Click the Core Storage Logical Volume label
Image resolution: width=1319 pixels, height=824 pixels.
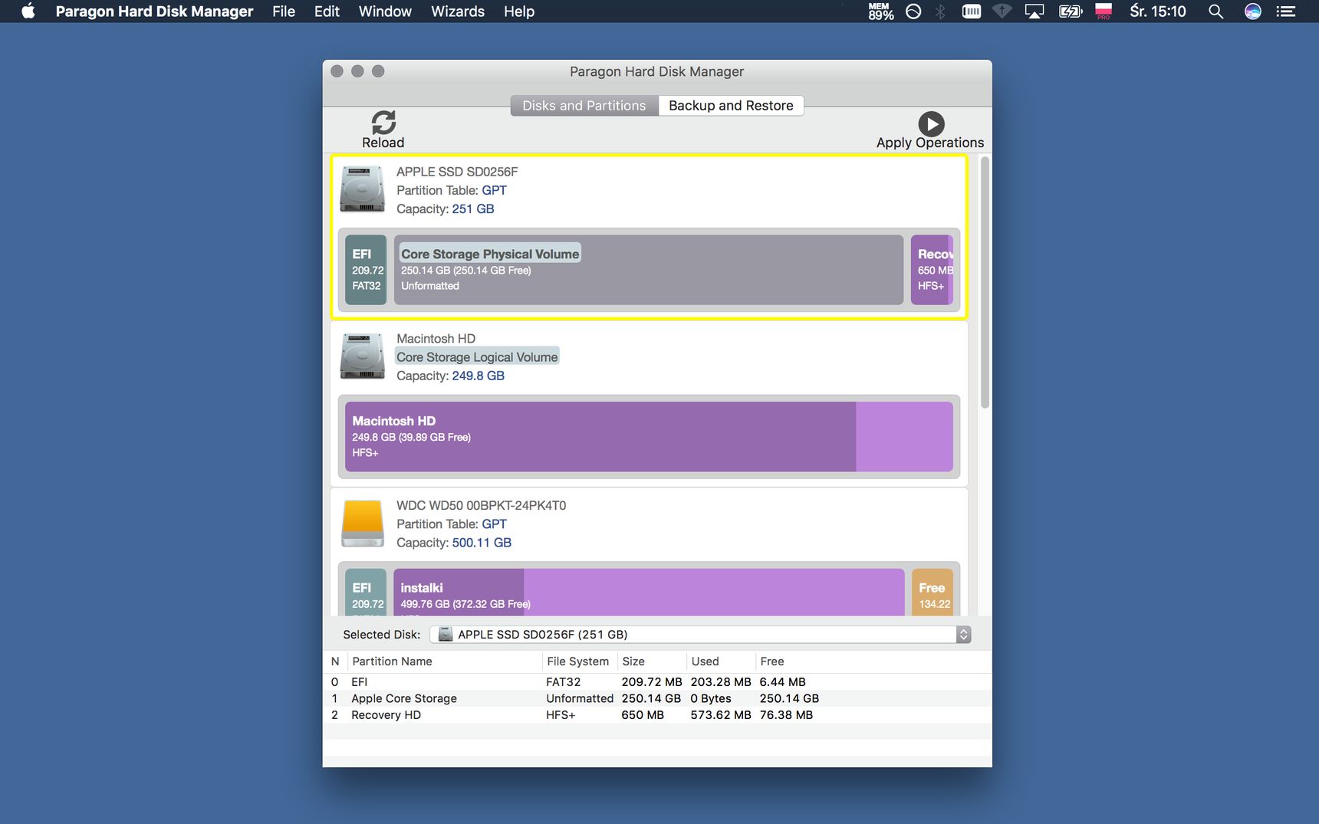pyautogui.click(x=477, y=357)
